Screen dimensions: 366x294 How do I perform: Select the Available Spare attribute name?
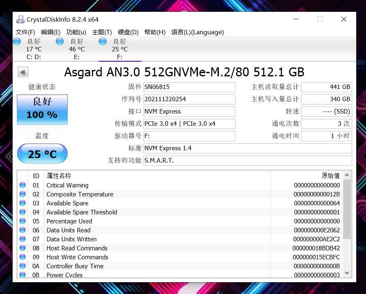pos(67,203)
